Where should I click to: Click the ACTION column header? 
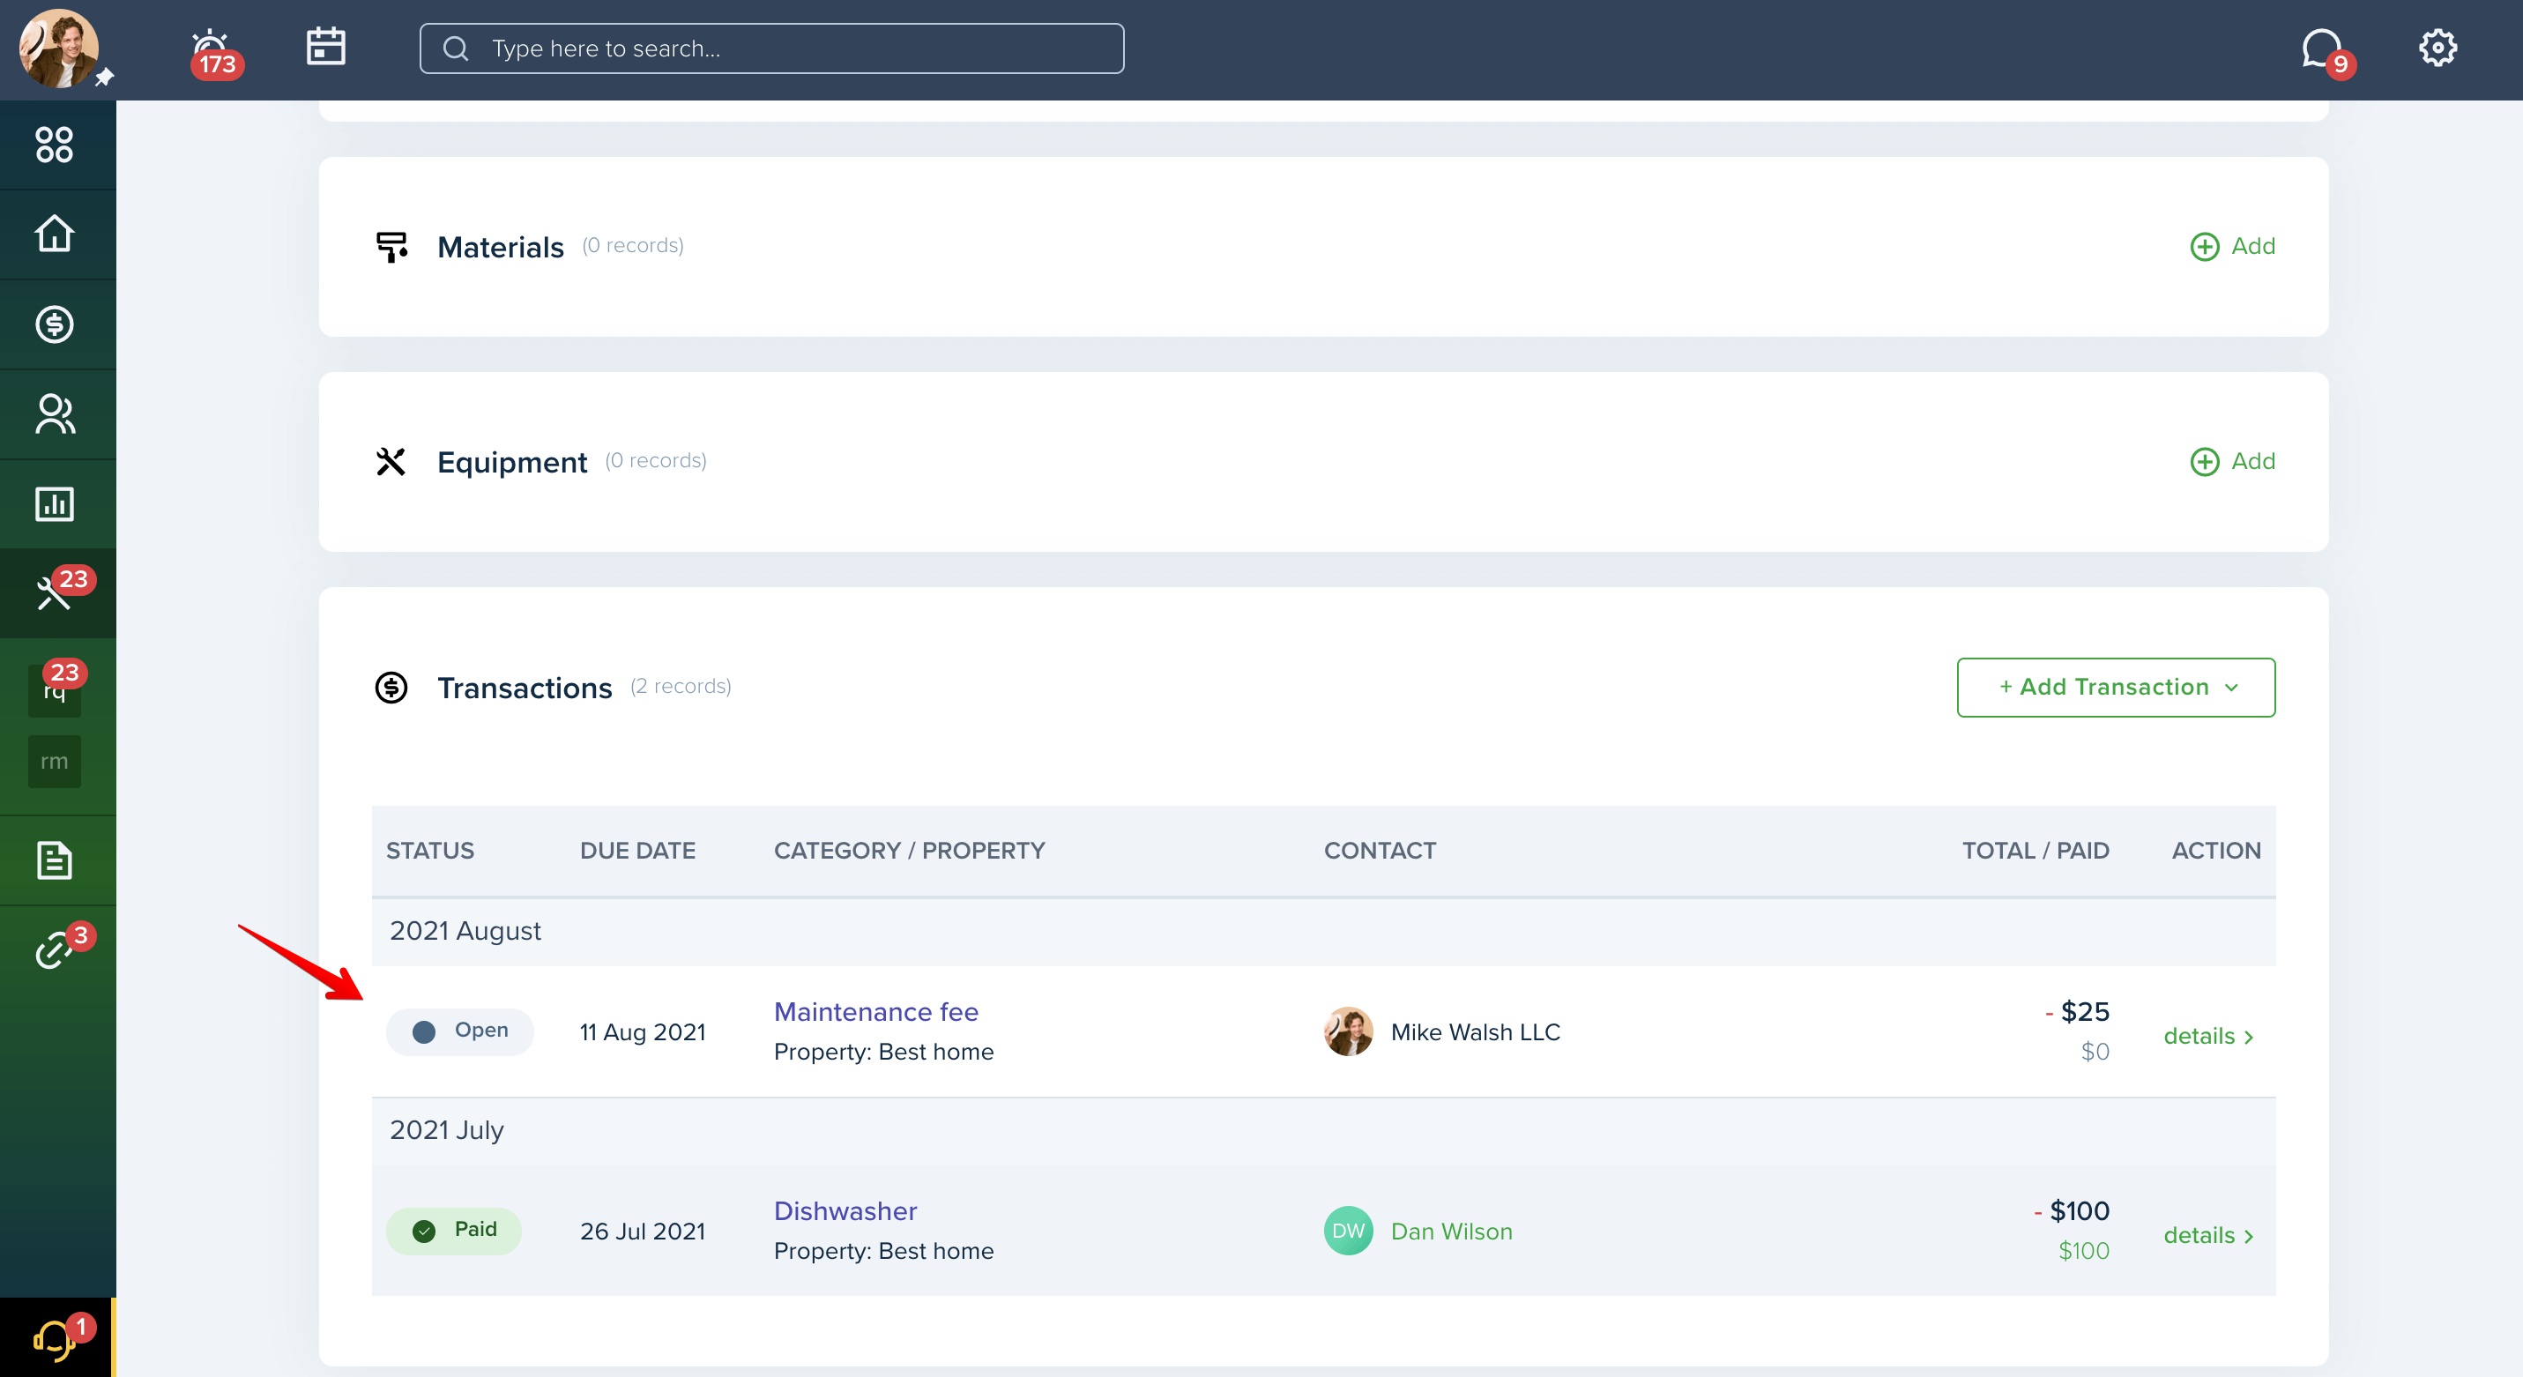click(x=2215, y=851)
